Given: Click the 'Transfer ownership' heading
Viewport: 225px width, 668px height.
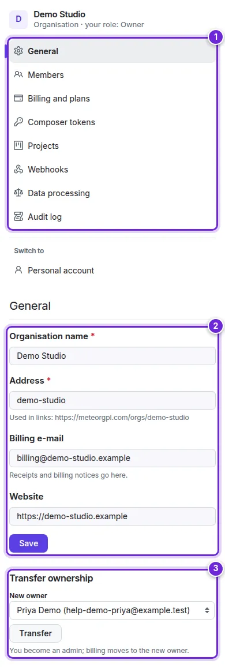Looking at the screenshot, I should click(x=51, y=578).
